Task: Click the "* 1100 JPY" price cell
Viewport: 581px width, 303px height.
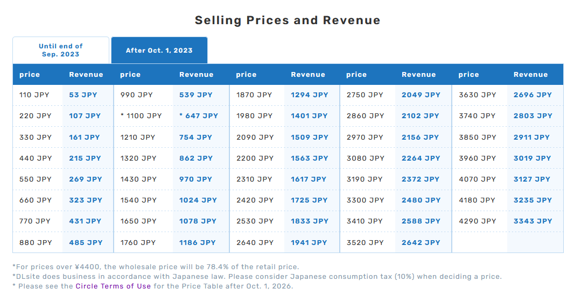Action: coord(141,116)
